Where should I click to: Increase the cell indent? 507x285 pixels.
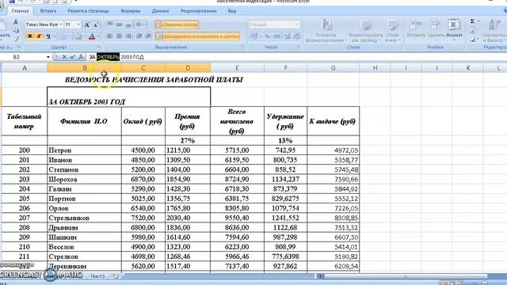148,36
